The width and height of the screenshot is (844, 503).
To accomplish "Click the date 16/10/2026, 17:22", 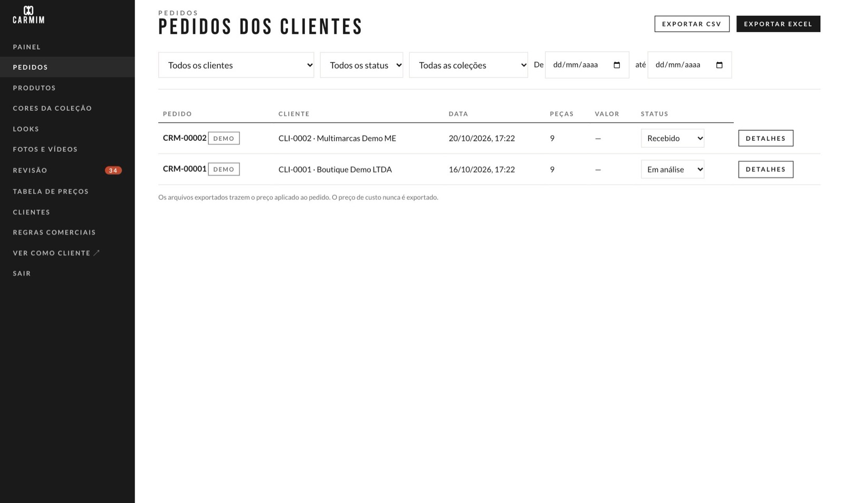I will click(482, 169).
